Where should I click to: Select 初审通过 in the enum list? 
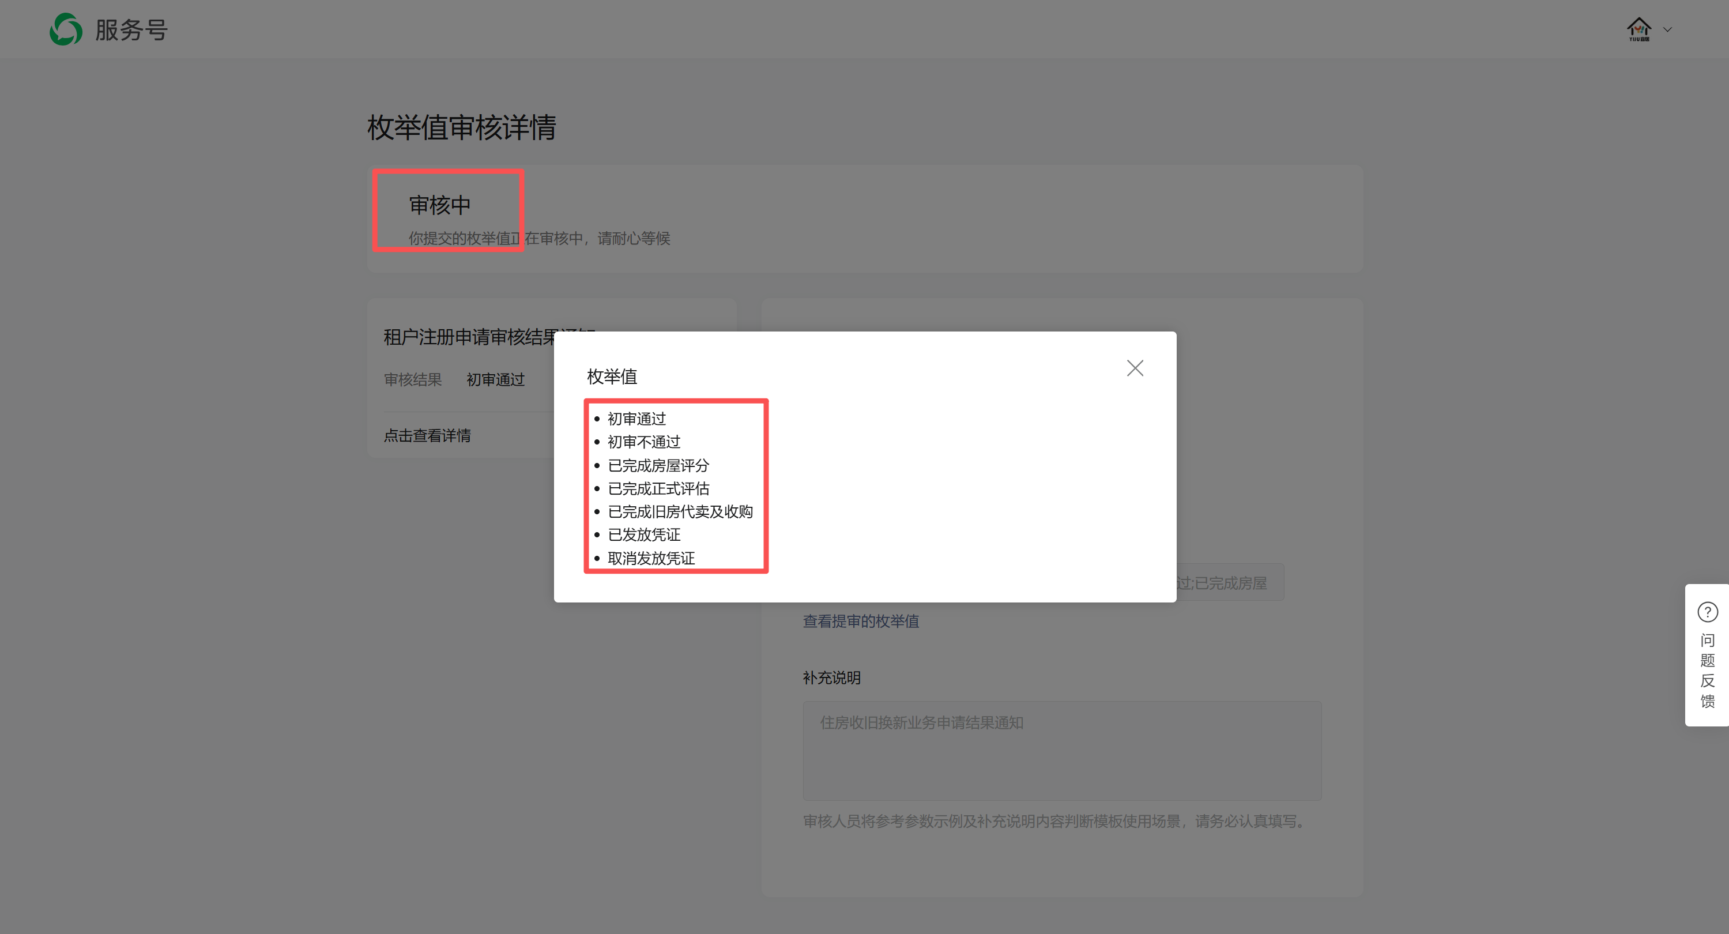[x=636, y=419]
